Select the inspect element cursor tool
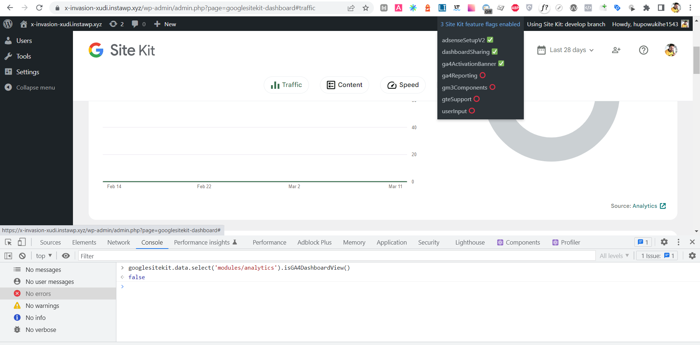 pyautogui.click(x=8, y=242)
